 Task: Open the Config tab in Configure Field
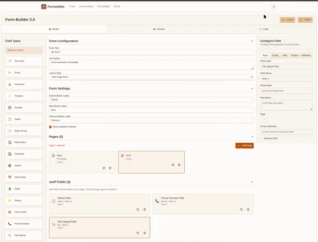pos(275,55)
